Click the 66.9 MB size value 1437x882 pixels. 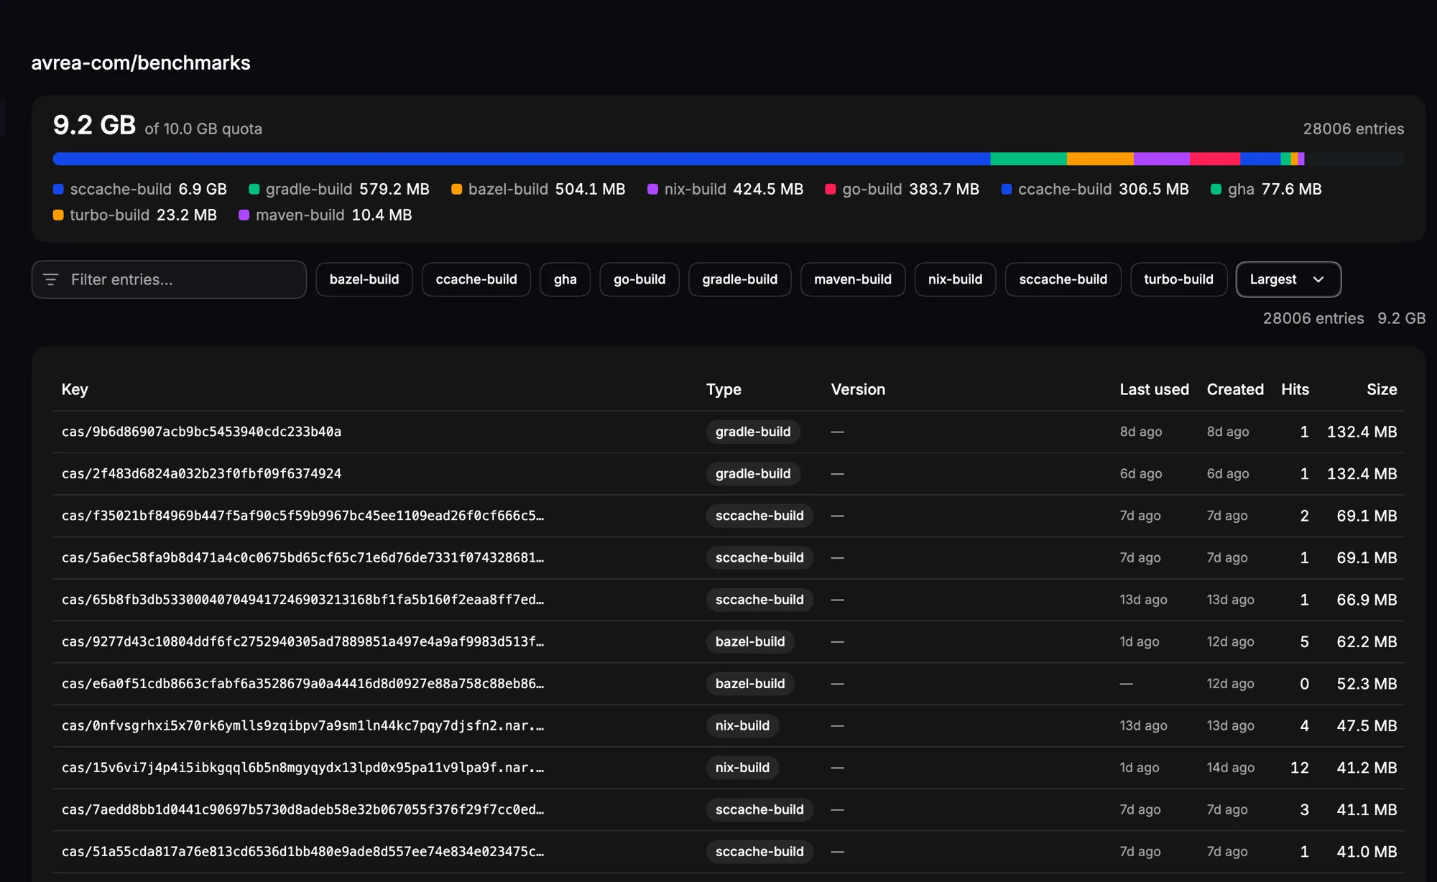tap(1367, 600)
